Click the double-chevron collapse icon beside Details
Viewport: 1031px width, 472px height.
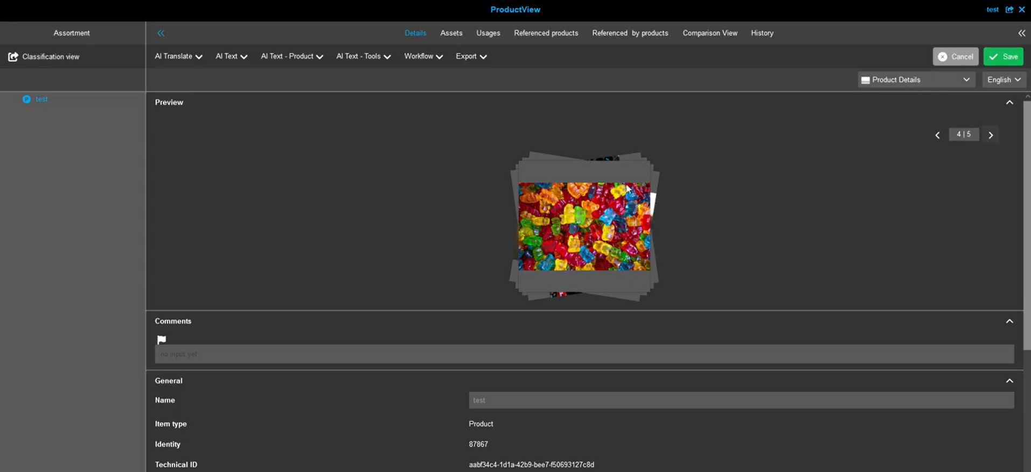161,33
